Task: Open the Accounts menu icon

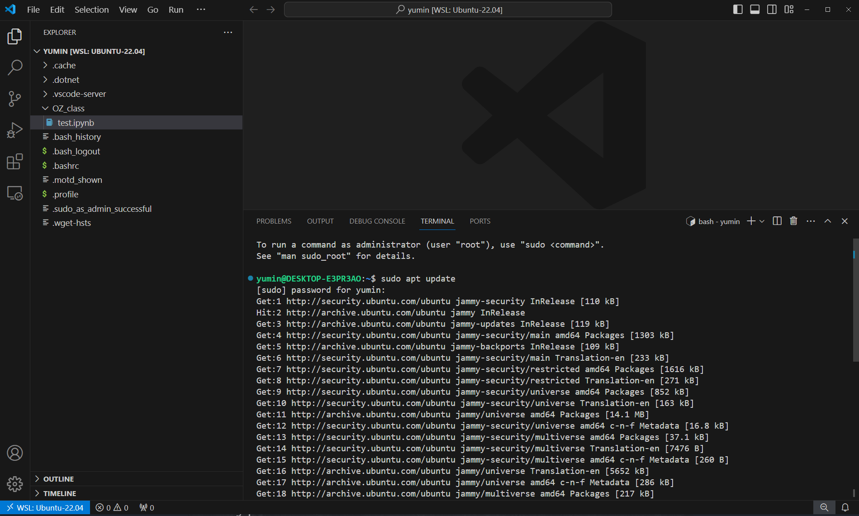Action: coord(14,453)
